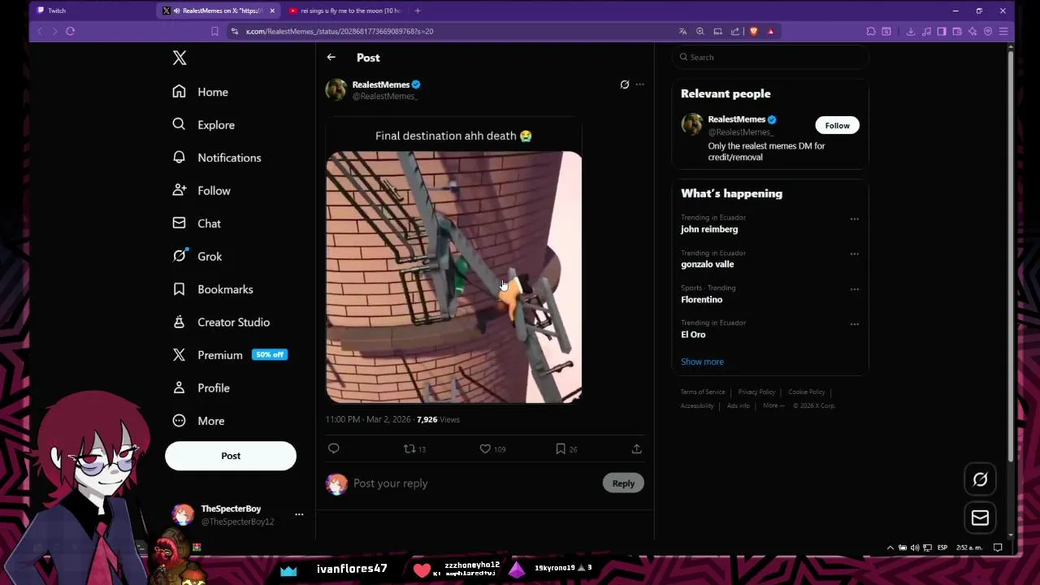Open browser downloads icon
The height and width of the screenshot is (585, 1040).
(910, 31)
